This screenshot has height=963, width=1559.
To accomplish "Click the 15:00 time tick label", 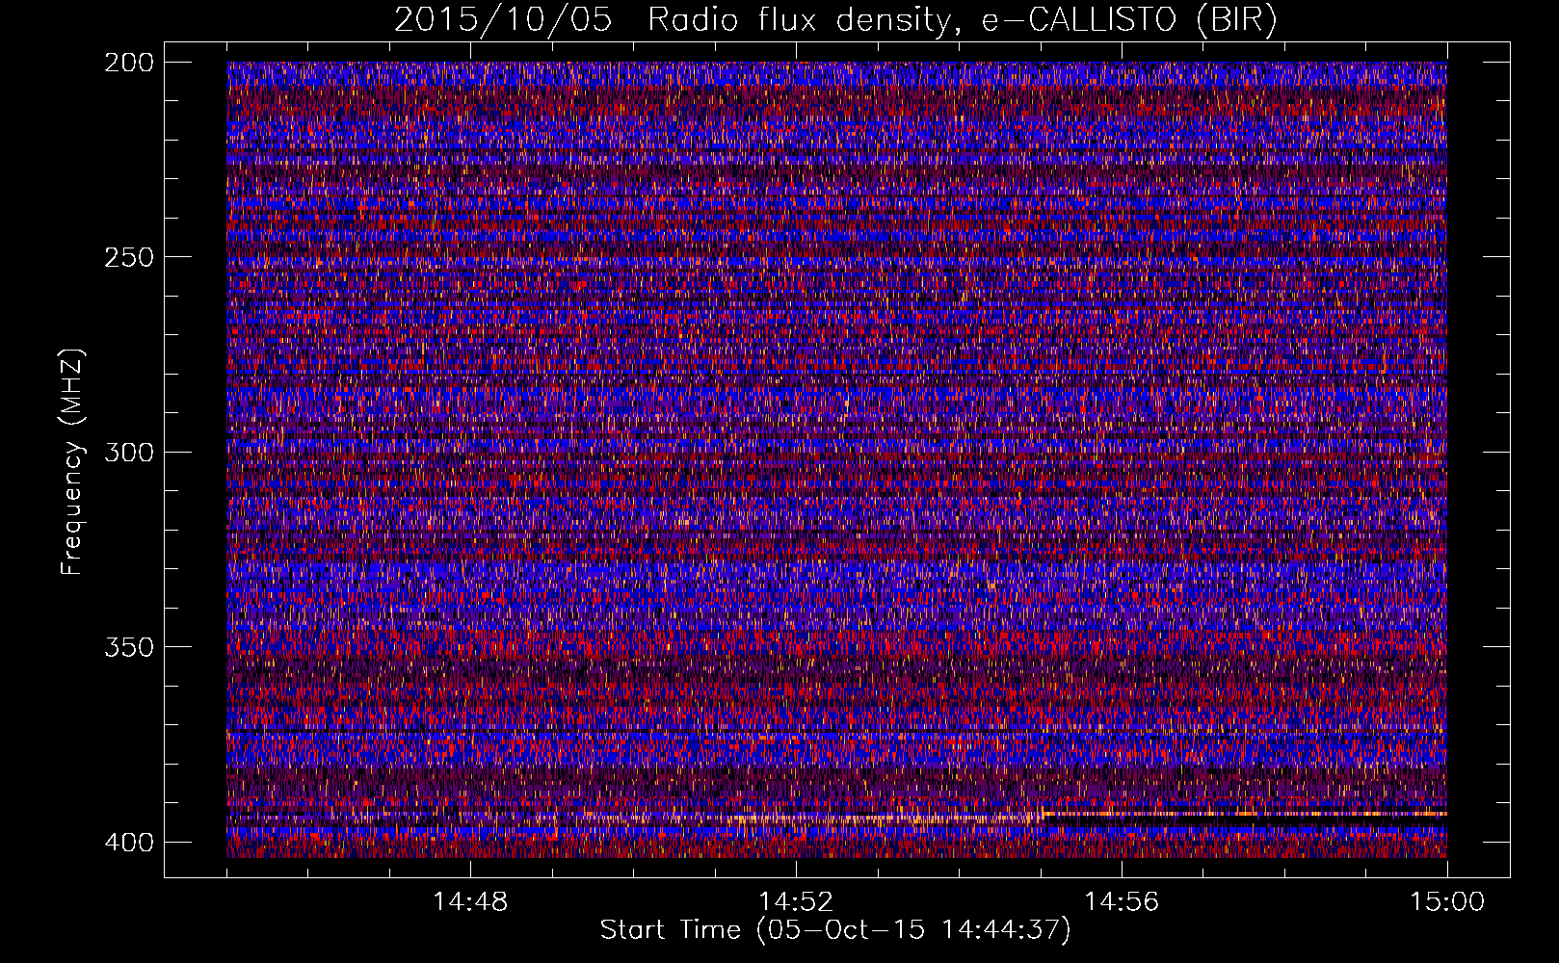I will [x=1447, y=901].
